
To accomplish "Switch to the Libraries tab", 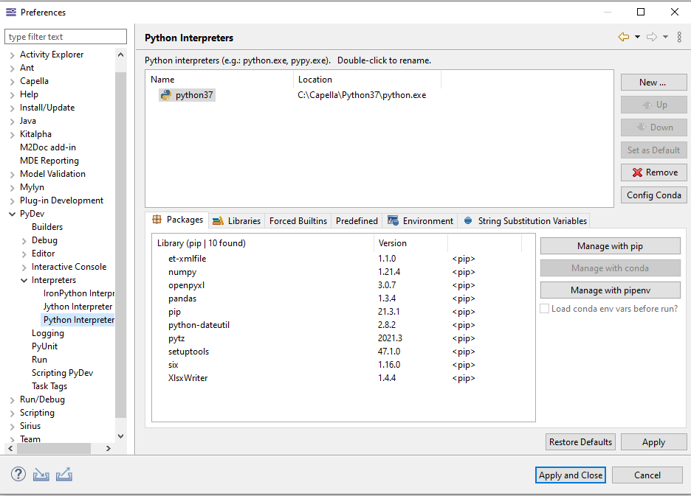I will point(236,220).
